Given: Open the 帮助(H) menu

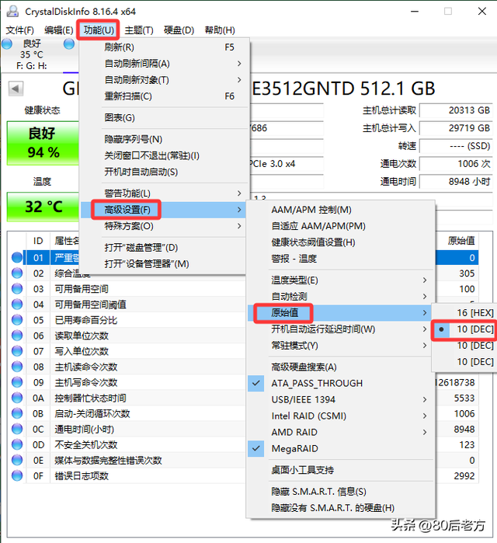Looking at the screenshot, I should click(220, 30).
